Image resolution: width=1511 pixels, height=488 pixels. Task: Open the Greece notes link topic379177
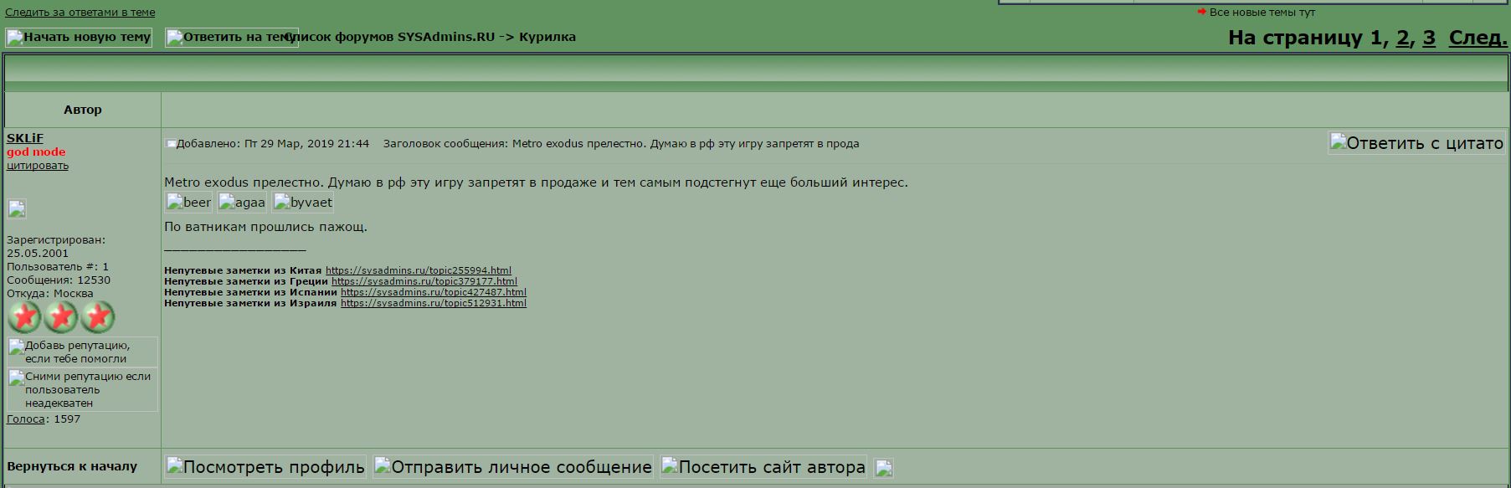coord(424,281)
